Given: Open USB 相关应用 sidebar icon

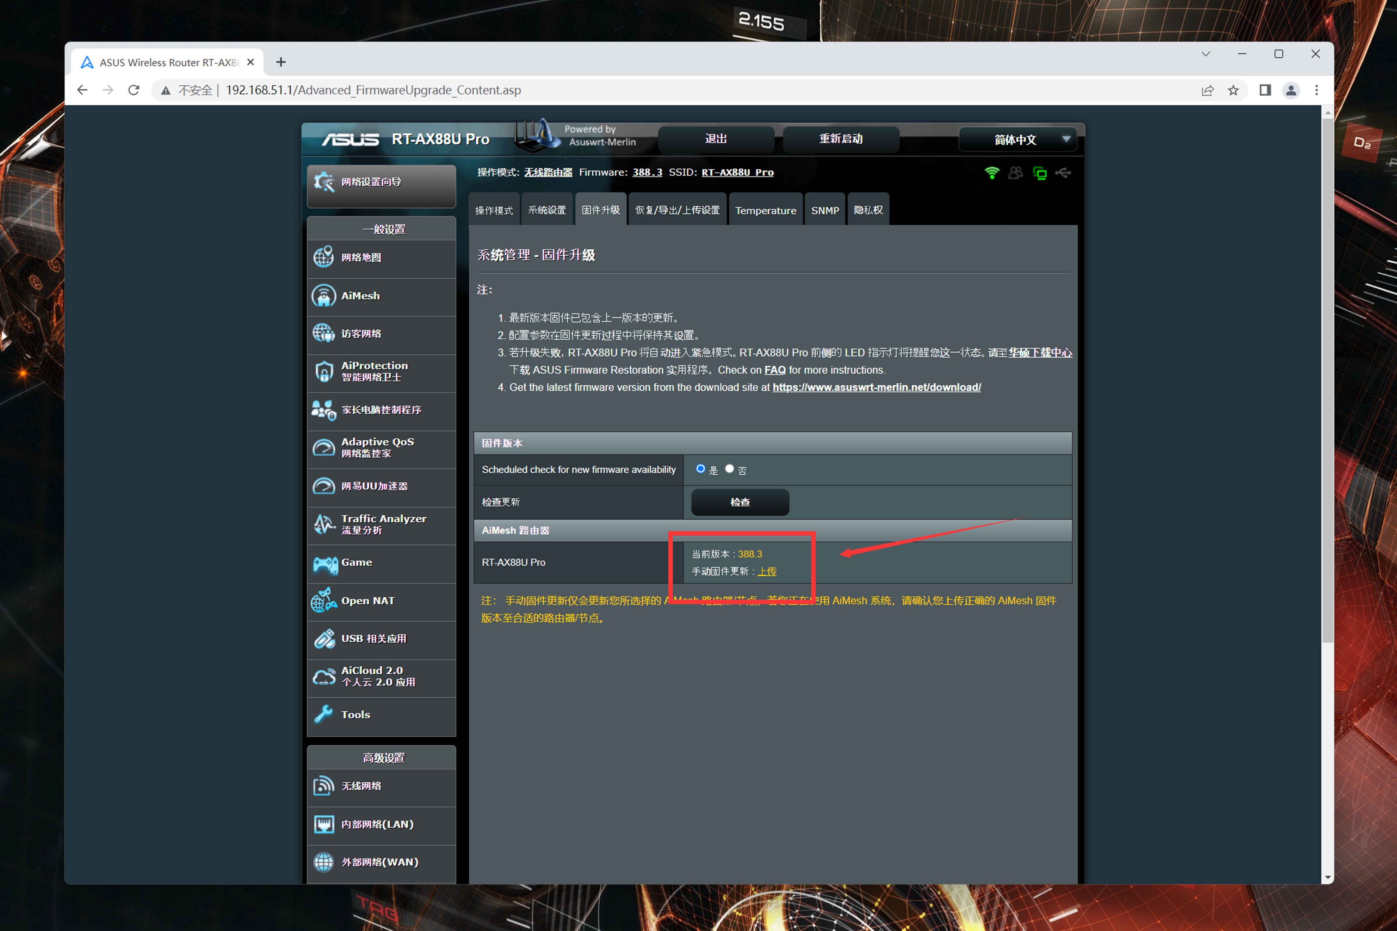Looking at the screenshot, I should click(324, 639).
